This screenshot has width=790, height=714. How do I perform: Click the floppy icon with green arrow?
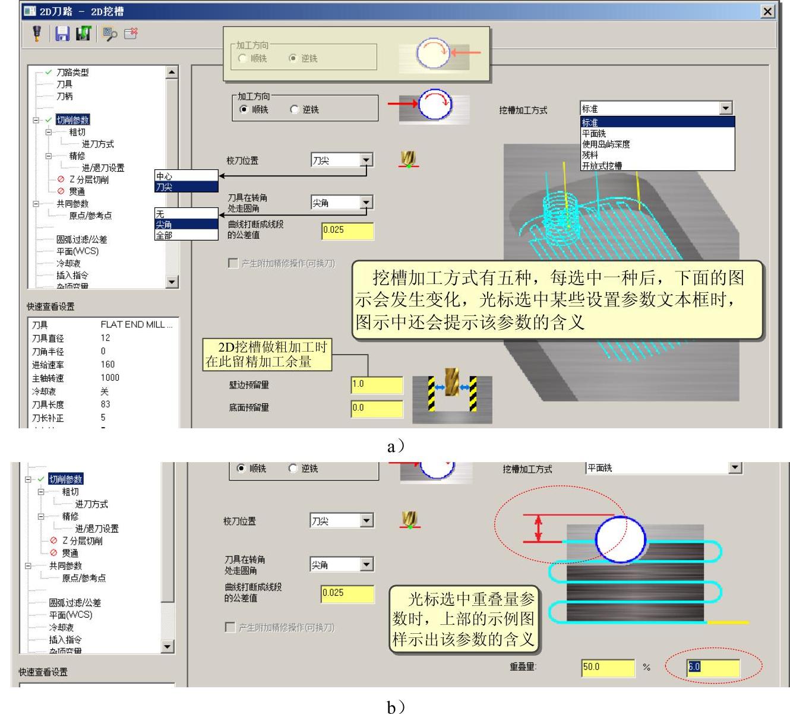[x=83, y=34]
